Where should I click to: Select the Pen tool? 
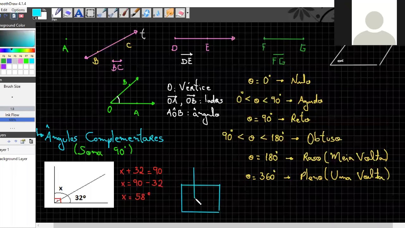point(57,13)
